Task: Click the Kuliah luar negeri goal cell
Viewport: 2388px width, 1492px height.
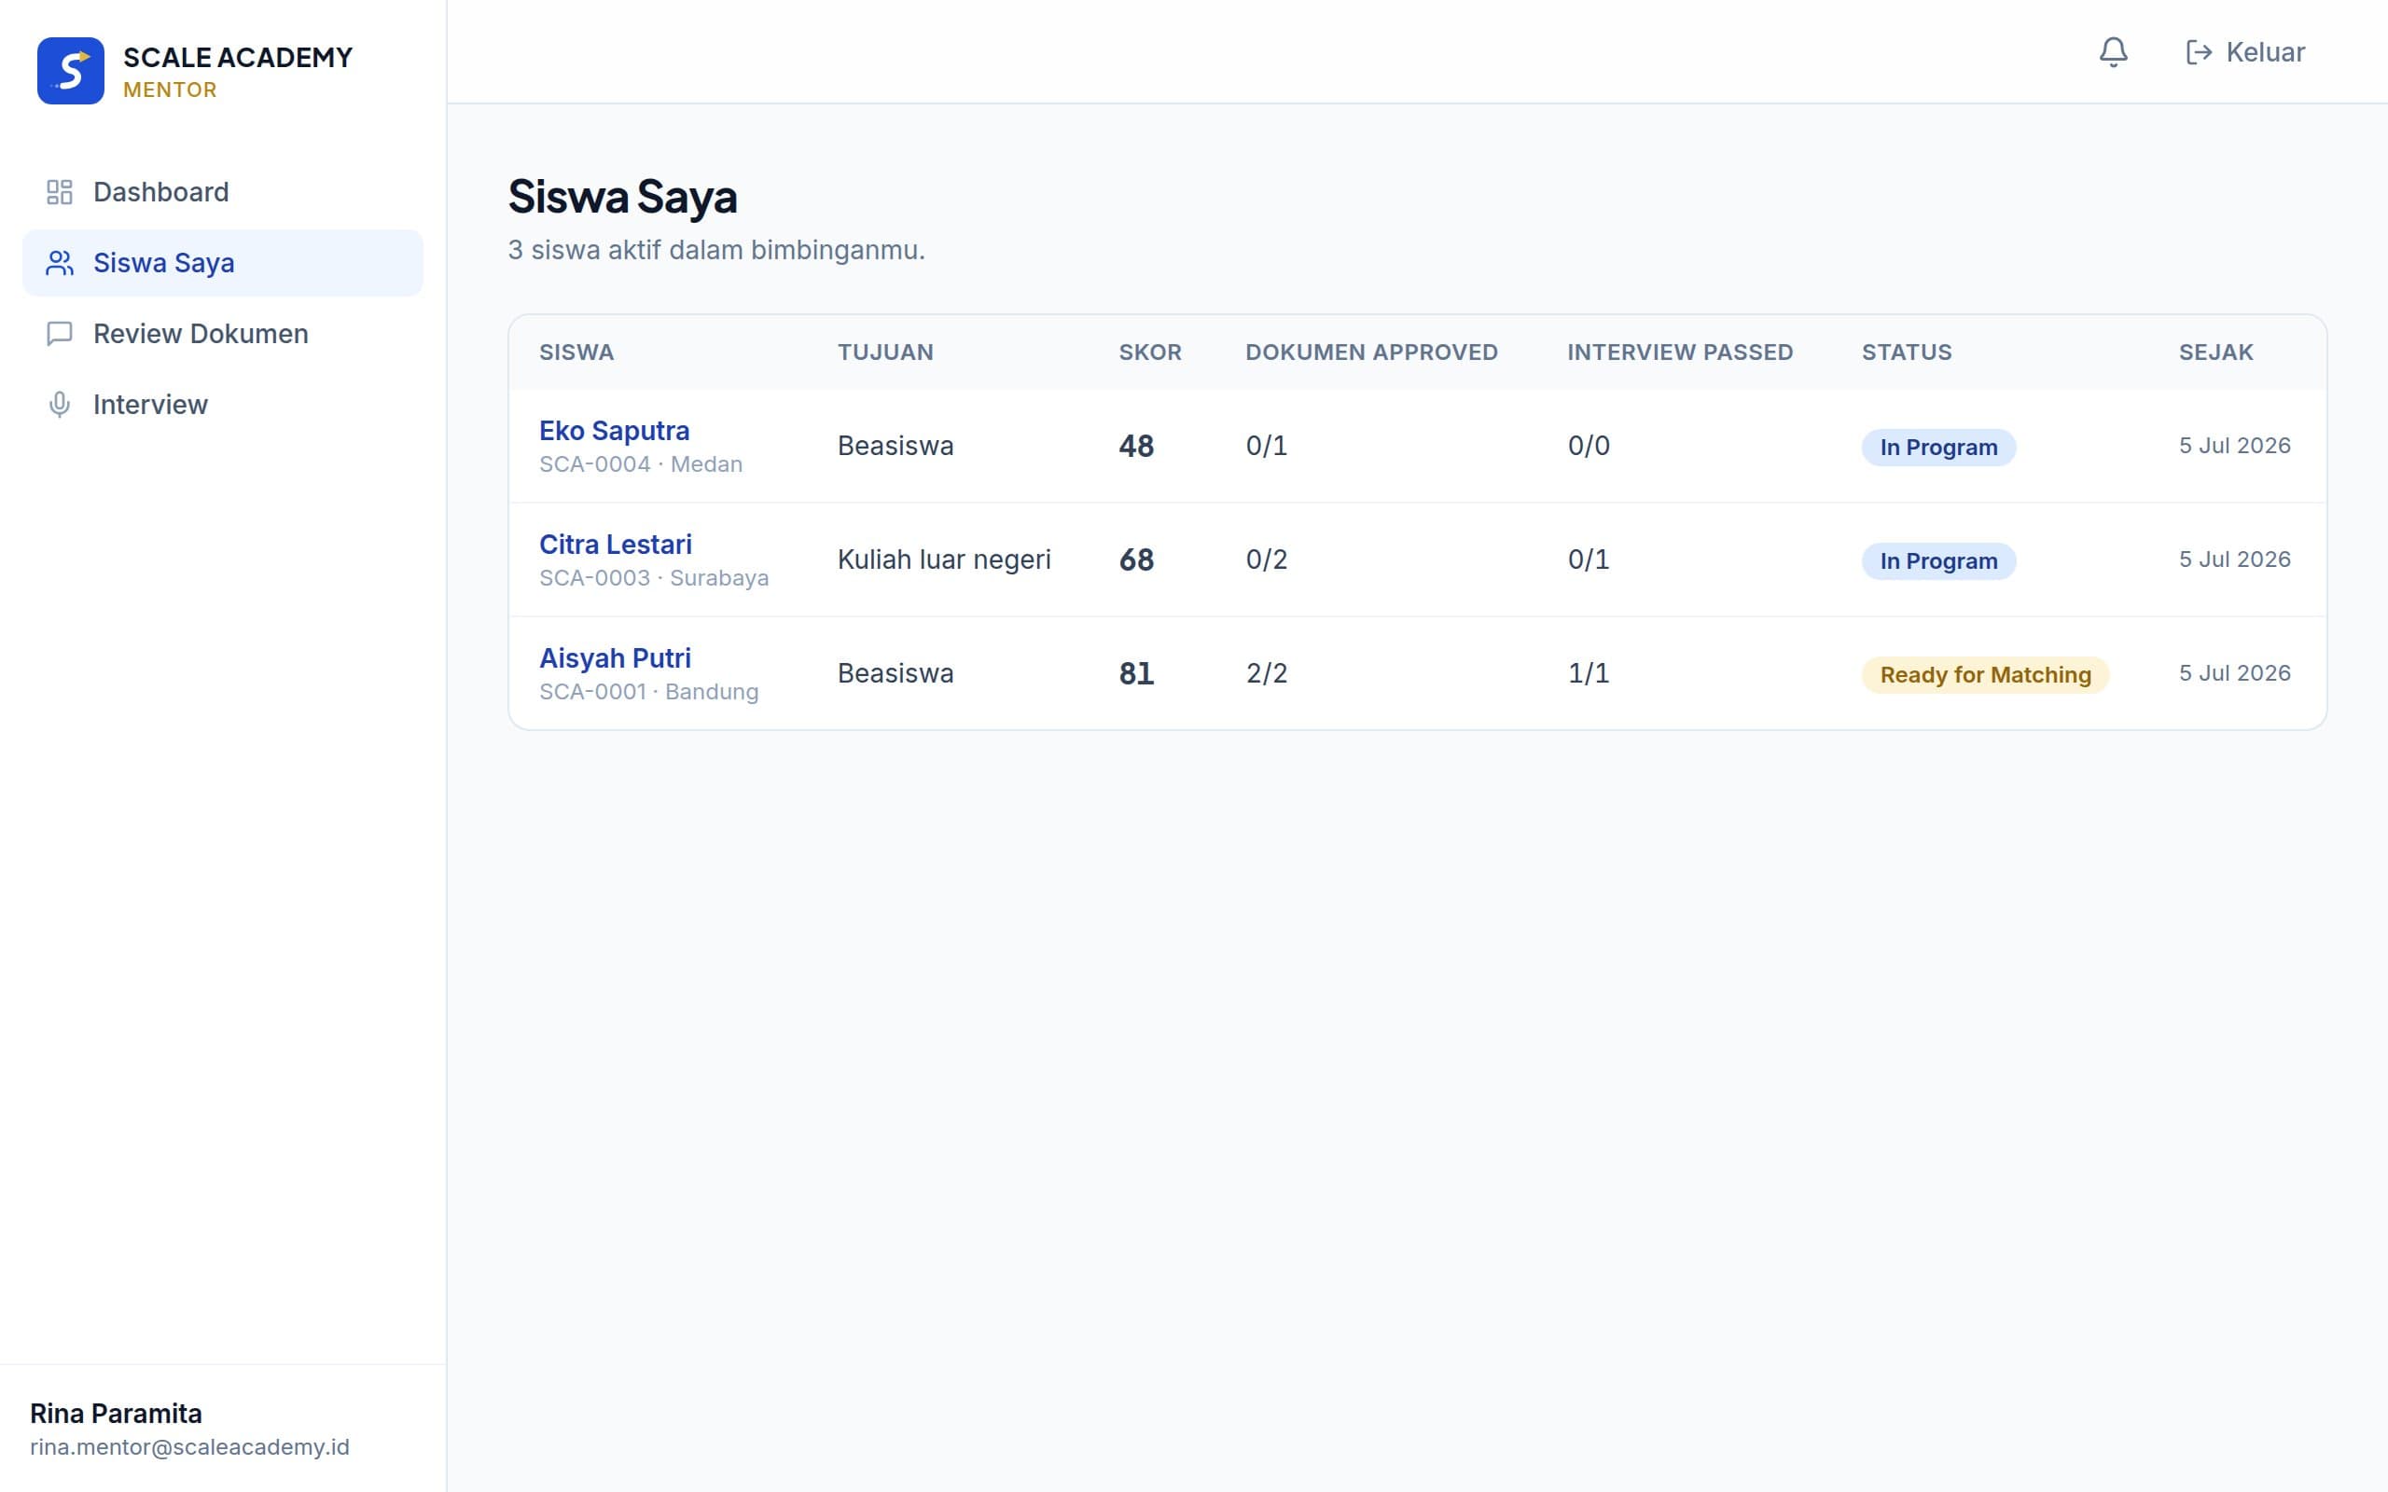Action: coord(943,559)
